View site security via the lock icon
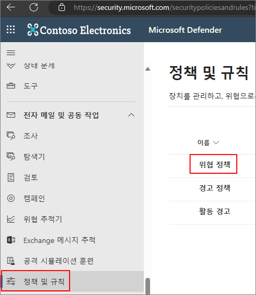 (x=62, y=7)
